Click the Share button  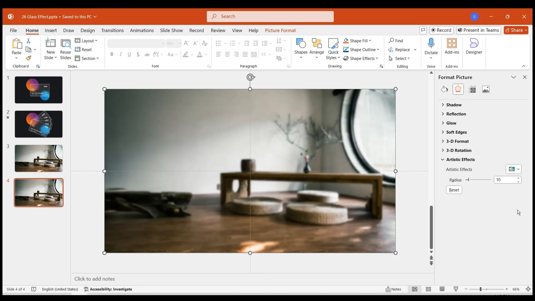pyautogui.click(x=516, y=30)
